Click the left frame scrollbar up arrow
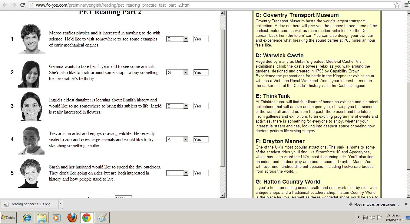The height and width of the screenshot is (224, 410). pos(223,13)
